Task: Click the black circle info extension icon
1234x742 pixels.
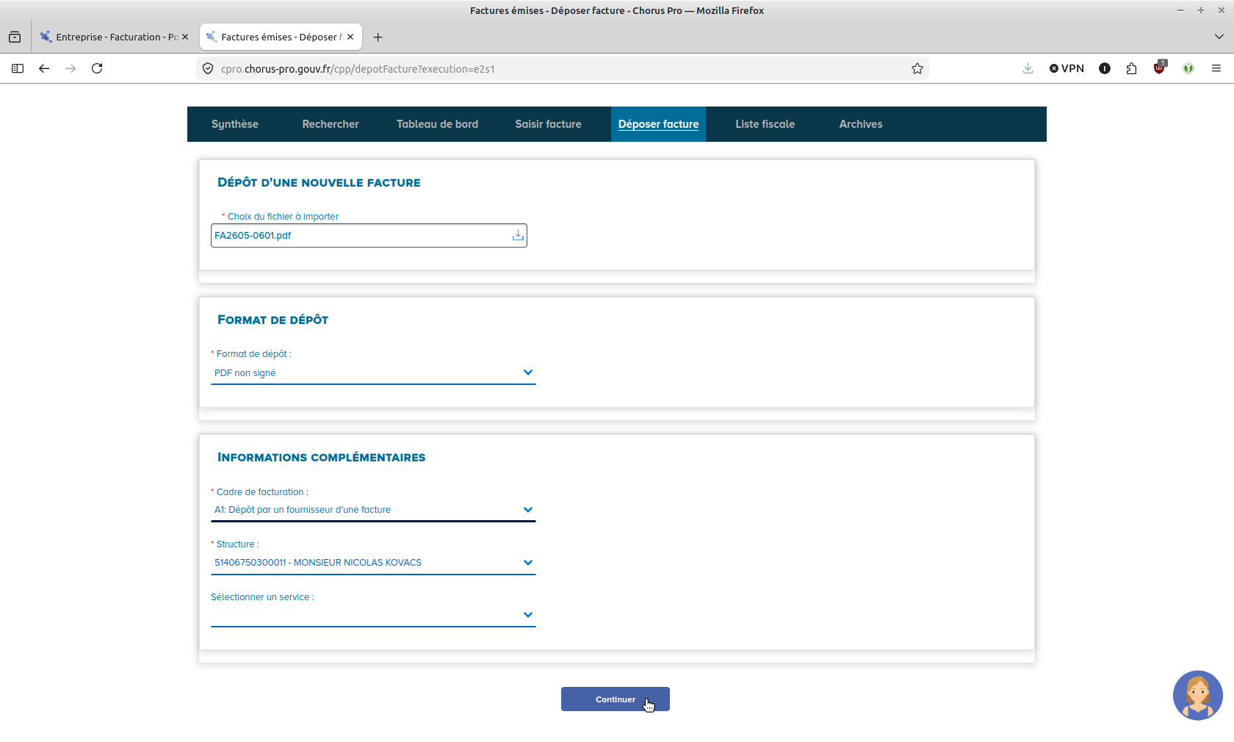Action: click(x=1105, y=68)
